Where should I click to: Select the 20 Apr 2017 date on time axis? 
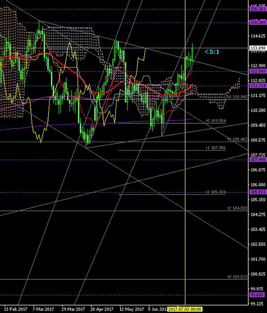tap(102, 309)
